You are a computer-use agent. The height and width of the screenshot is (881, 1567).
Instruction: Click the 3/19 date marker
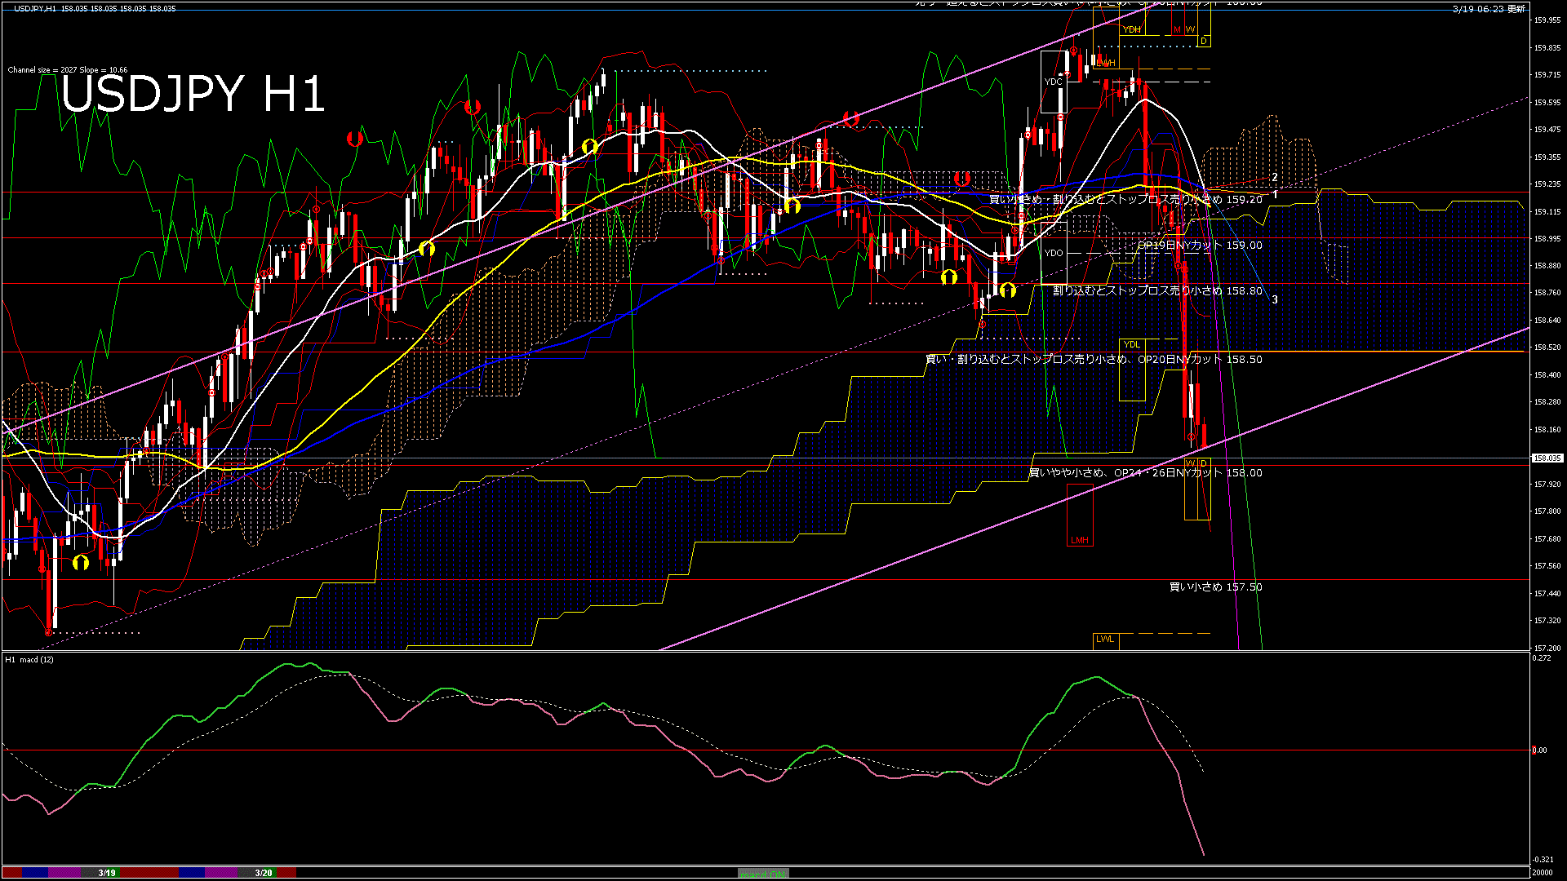(x=106, y=873)
